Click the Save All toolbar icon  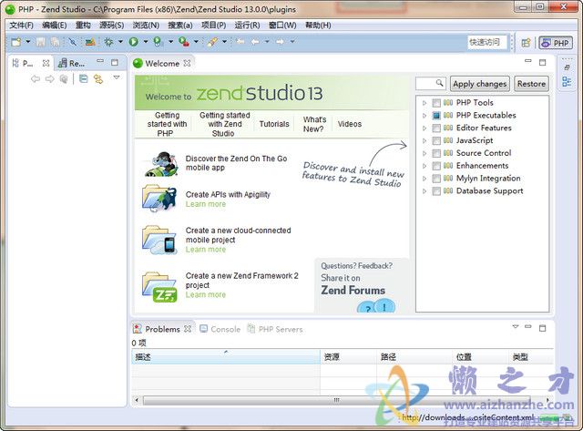coord(55,42)
